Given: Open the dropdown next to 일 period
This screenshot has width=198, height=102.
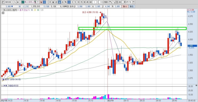Looking at the screenshot, I should click(x=47, y=2).
